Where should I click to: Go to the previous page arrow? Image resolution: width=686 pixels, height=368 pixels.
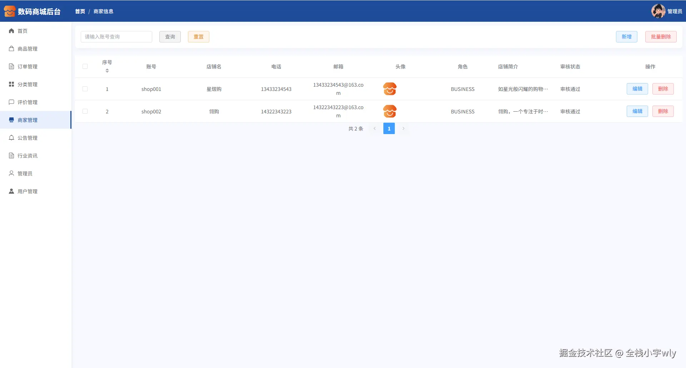tap(374, 128)
